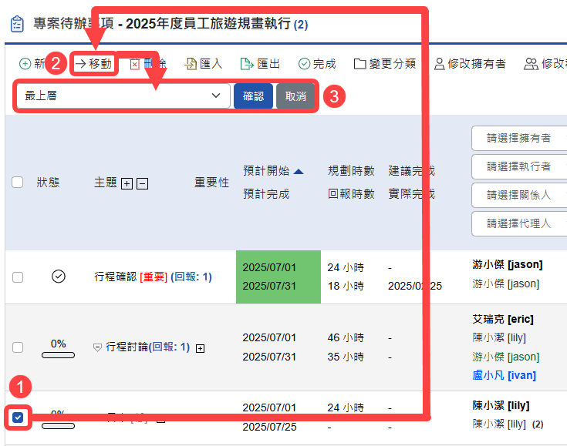This screenshot has width=567, height=446.
Task: Click the 主題 column header
Action: pos(106,183)
